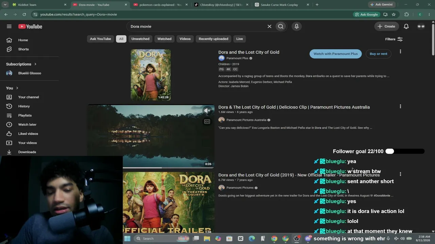Screen dimensions: 435x244
Task: Play the Delicioso Clip video preview
Action: tap(151, 136)
